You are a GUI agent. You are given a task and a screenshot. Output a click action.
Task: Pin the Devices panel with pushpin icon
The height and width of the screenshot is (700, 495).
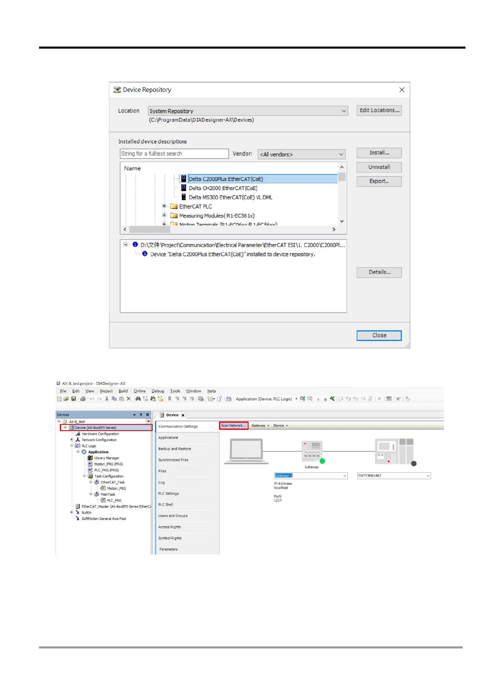(x=141, y=414)
